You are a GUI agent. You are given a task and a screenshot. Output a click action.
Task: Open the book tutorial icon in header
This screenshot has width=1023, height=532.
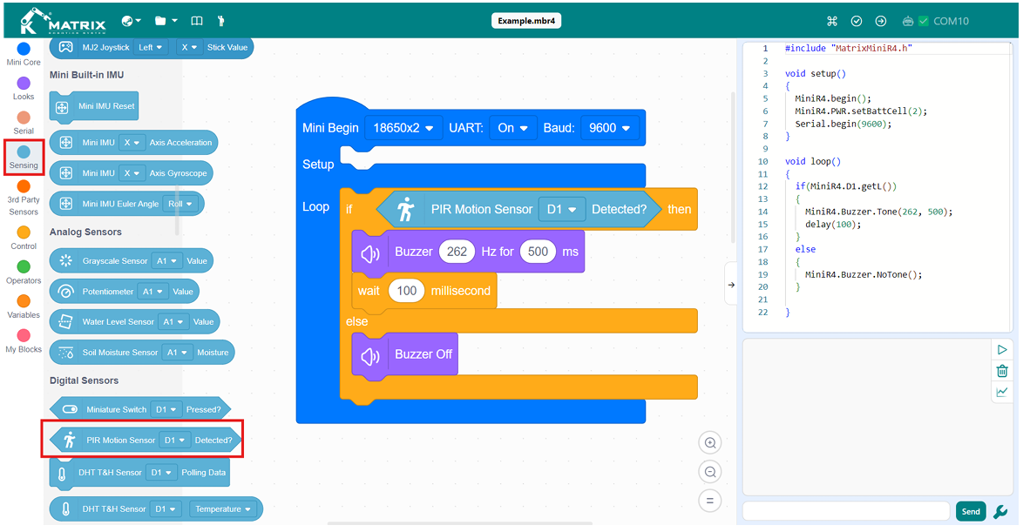coord(196,21)
